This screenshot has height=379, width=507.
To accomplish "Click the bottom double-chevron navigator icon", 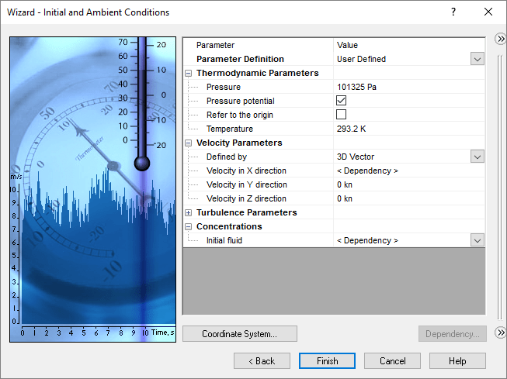I will tap(500, 332).
